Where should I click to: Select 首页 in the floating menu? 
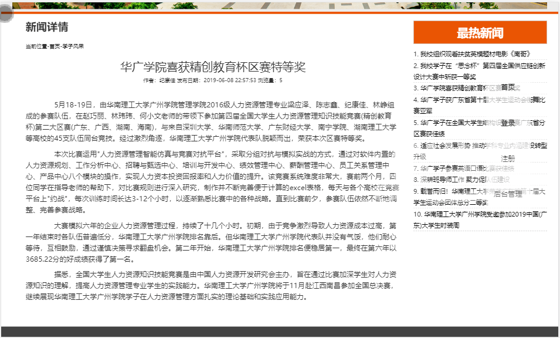[508, 87]
